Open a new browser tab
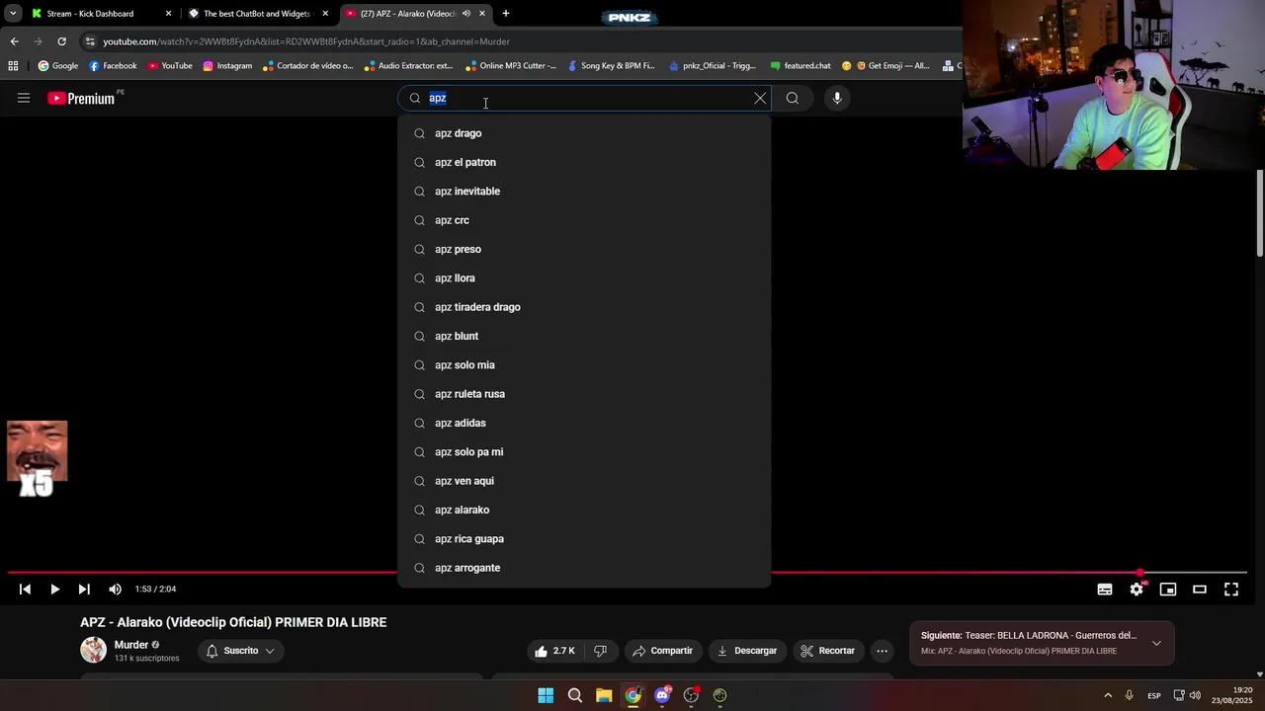 (x=506, y=14)
